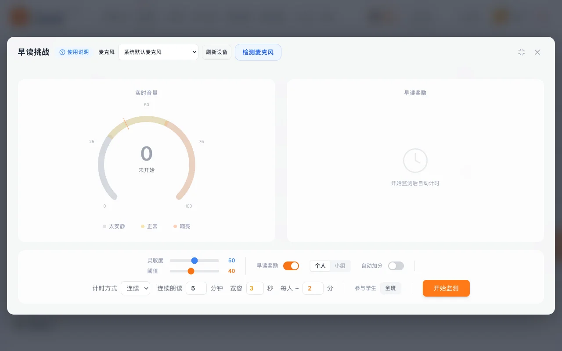Click the 灵敏度 slider handle
Viewport: 562px width, 351px height.
pos(195,261)
